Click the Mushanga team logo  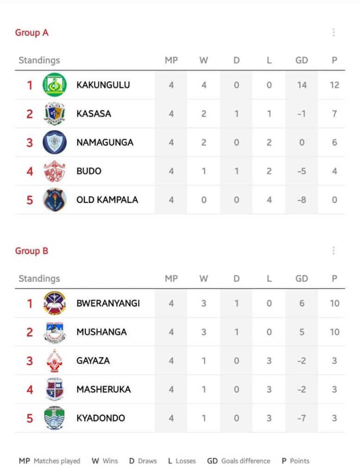[x=55, y=332]
